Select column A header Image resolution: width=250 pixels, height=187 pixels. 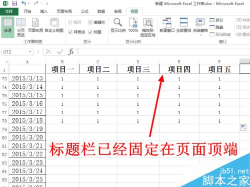[x=27, y=62]
